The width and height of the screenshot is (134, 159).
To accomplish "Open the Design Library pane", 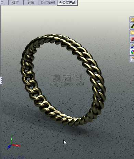I will click(132, 26).
